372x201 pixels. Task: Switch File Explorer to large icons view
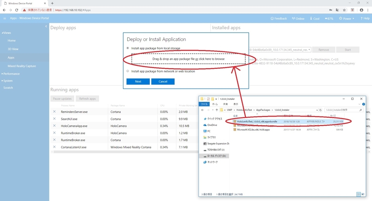tap(363, 194)
